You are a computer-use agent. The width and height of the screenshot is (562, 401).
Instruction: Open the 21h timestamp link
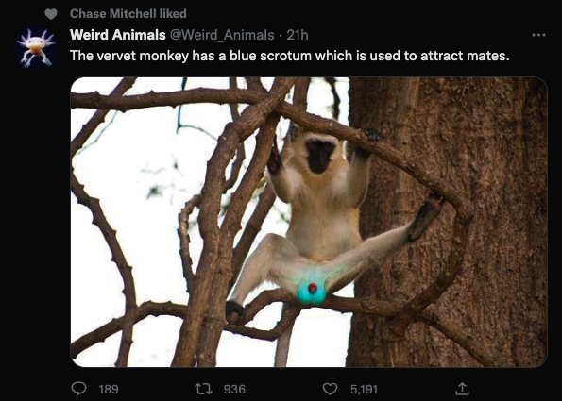(x=298, y=35)
